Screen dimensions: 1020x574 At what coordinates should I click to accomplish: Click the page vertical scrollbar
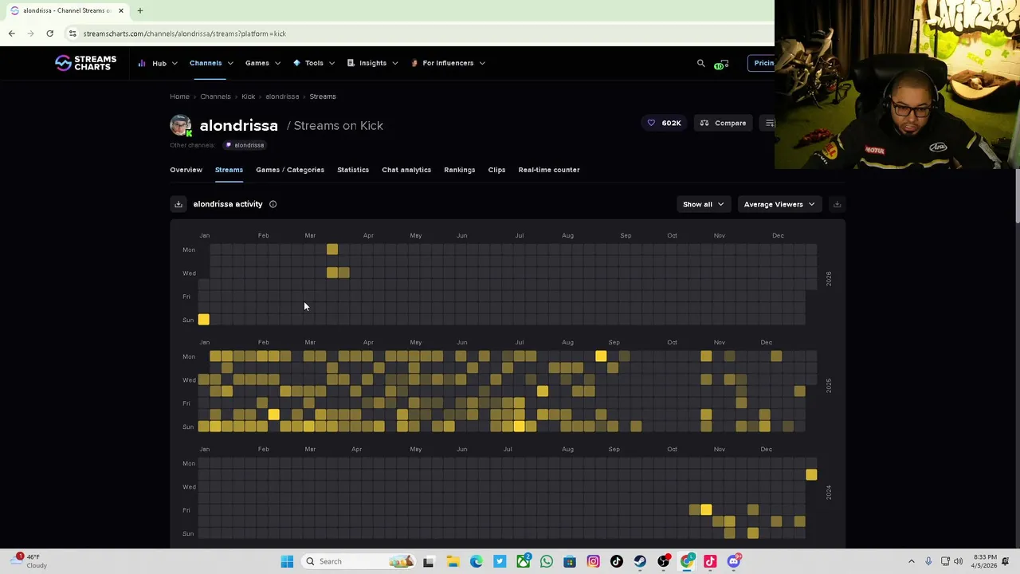(1017, 197)
